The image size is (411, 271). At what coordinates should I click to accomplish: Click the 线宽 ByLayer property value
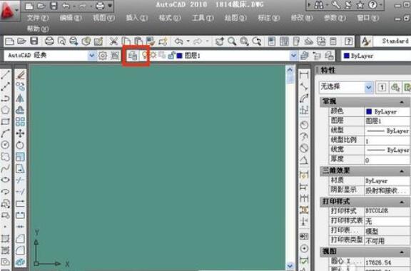pos(387,150)
